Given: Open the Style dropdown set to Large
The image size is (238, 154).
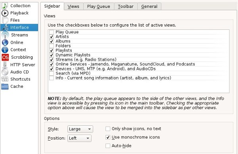Looking at the screenshot, I should pos(80,129).
